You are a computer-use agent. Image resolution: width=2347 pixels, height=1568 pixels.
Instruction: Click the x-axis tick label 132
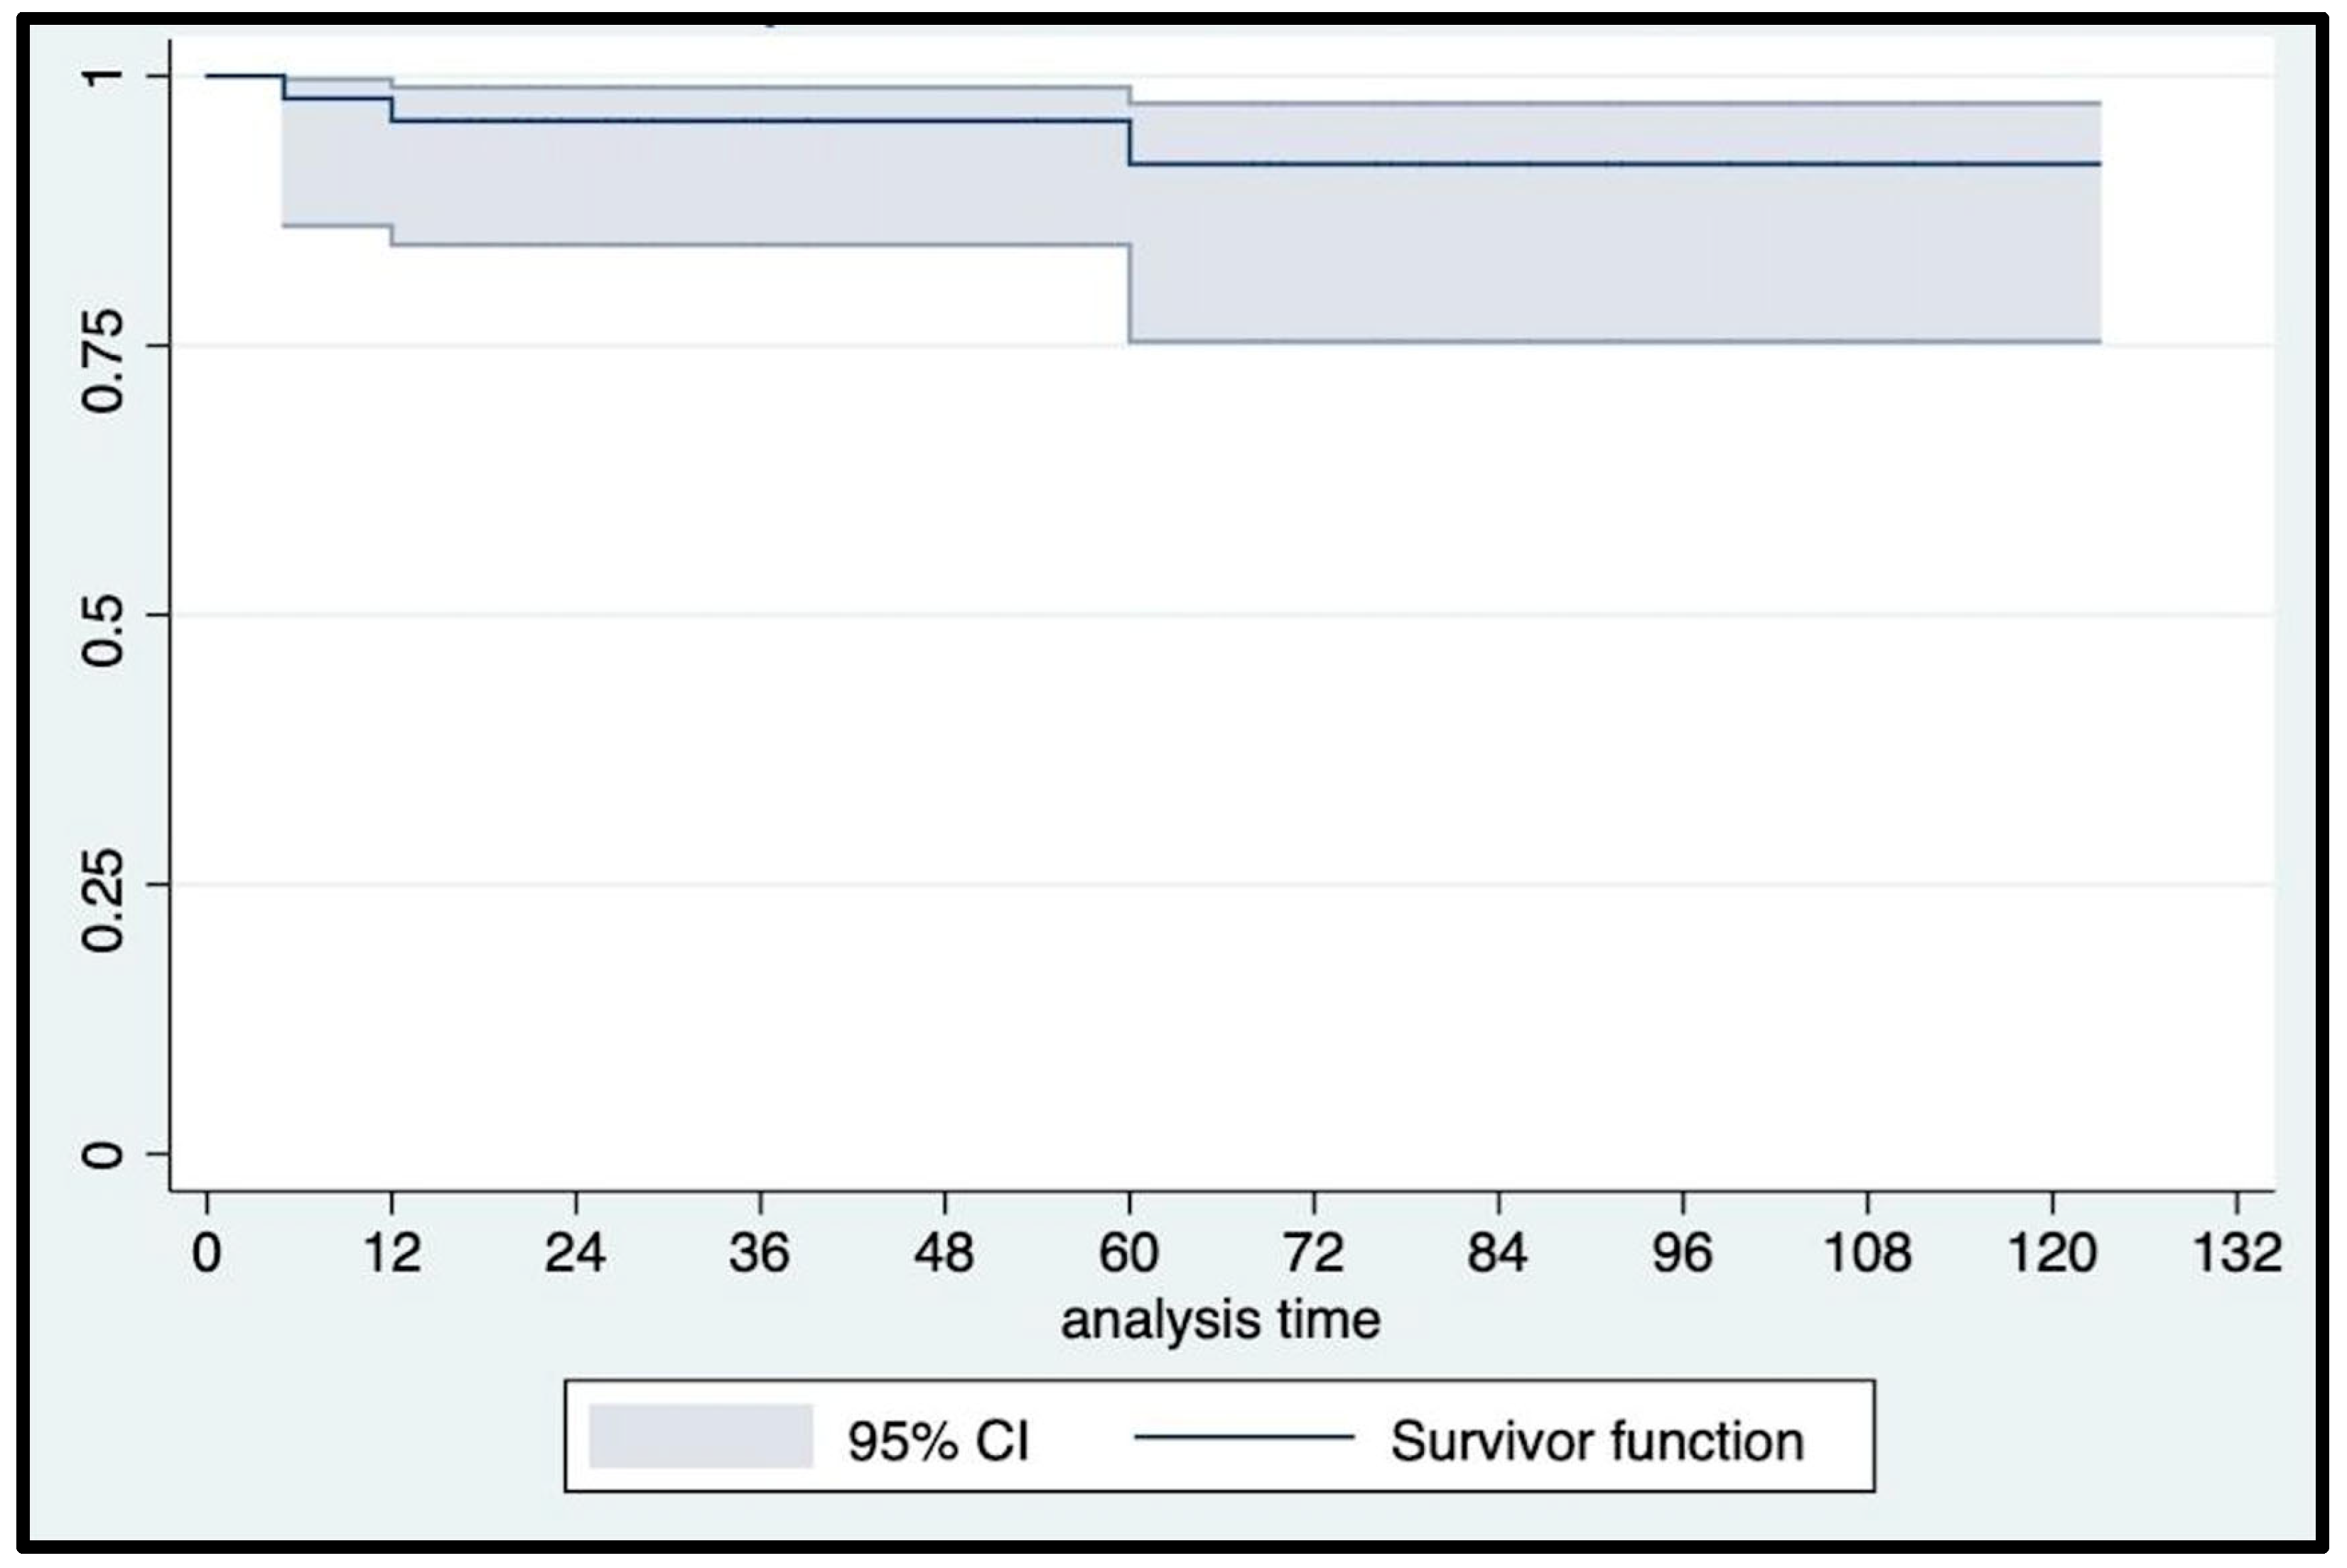[x=2237, y=1252]
